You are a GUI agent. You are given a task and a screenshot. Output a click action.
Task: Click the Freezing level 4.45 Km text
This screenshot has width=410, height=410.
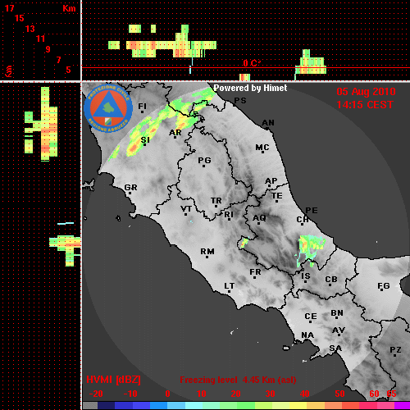238,380
